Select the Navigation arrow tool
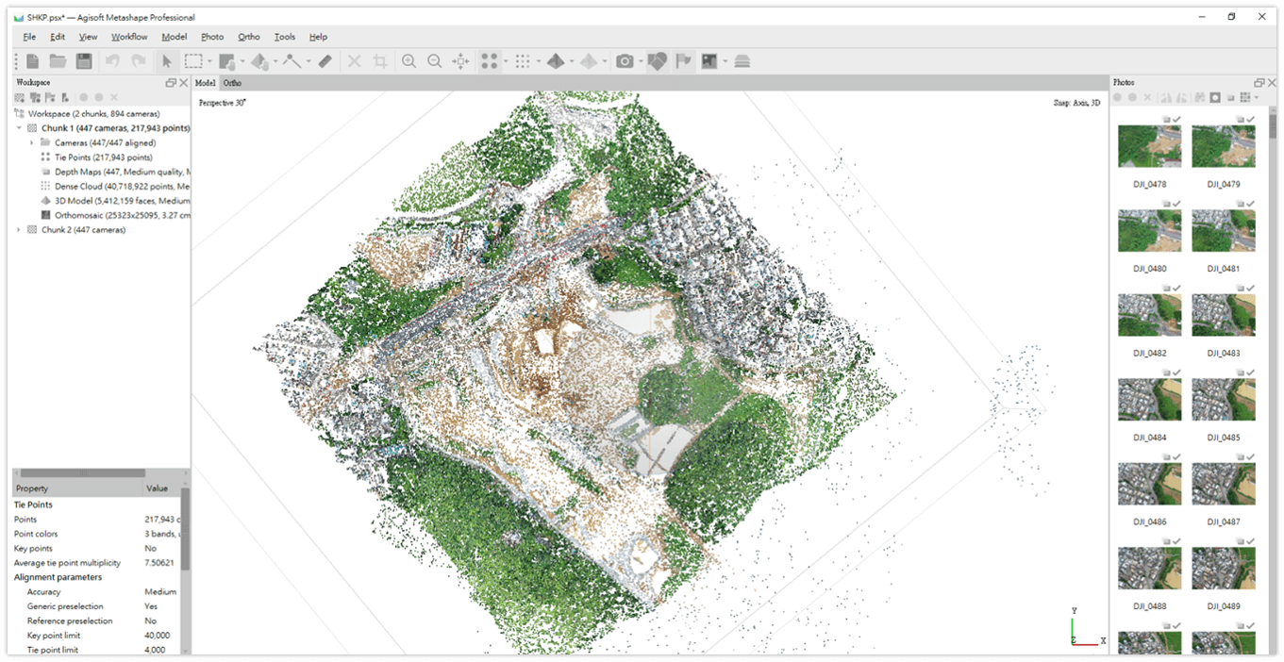The width and height of the screenshot is (1284, 662). pos(167,61)
